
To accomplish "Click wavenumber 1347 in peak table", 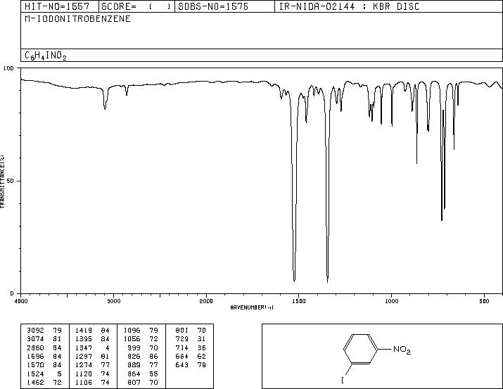I will [84, 347].
